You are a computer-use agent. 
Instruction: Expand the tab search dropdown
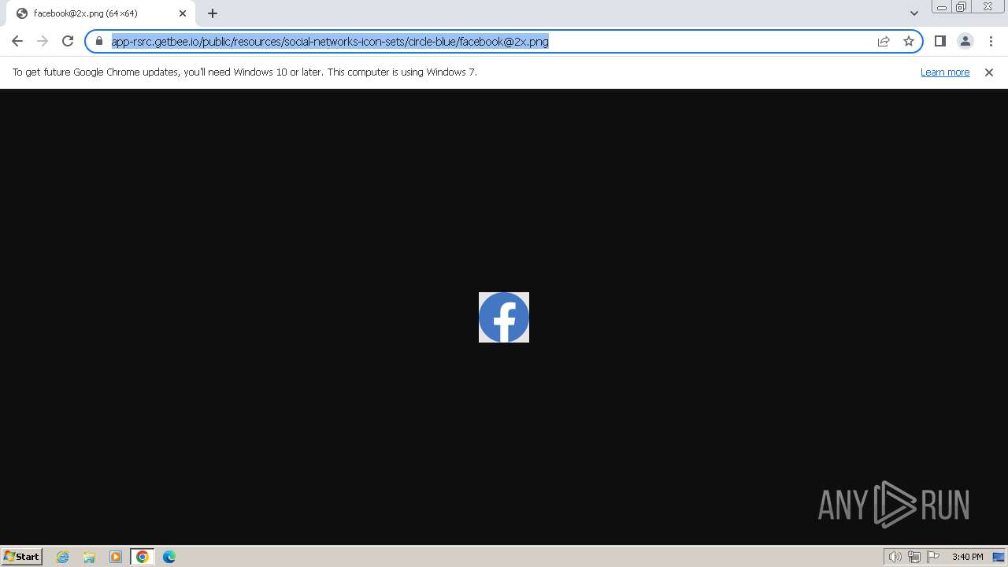click(914, 13)
